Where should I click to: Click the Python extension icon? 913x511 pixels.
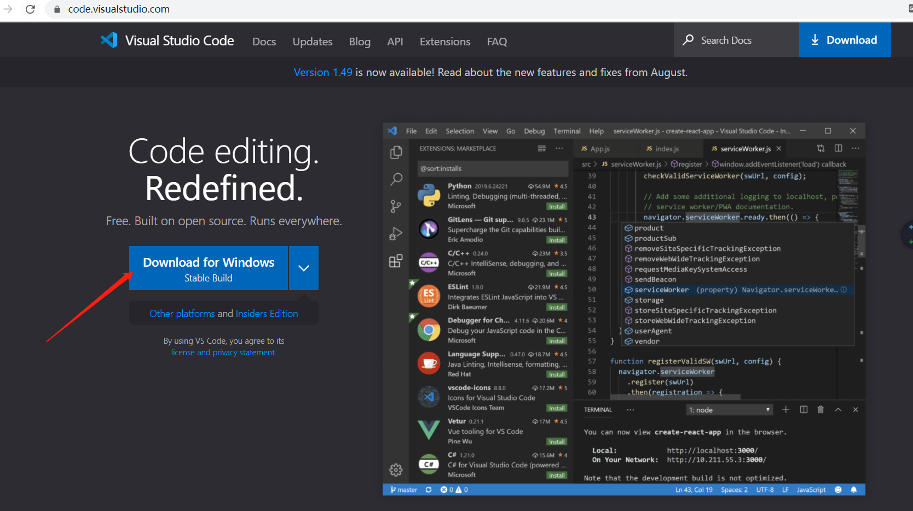[429, 196]
